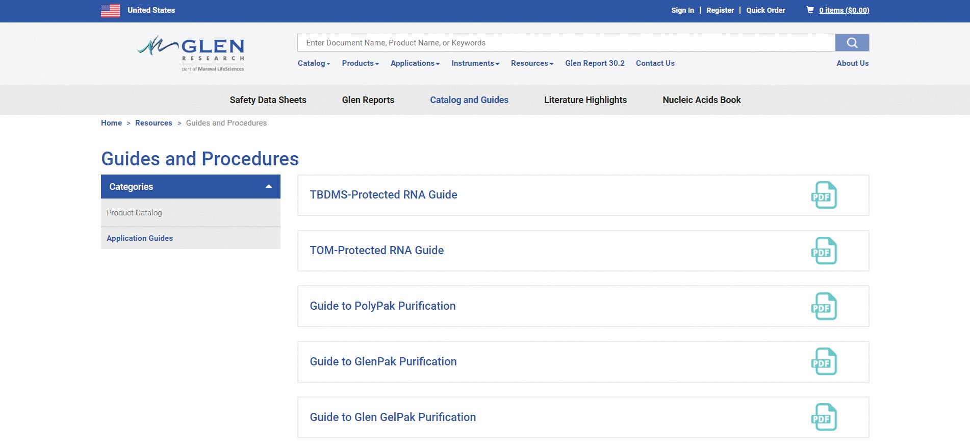Open Guide to GlenPak Purification title
This screenshot has width=970, height=445.
pos(383,361)
